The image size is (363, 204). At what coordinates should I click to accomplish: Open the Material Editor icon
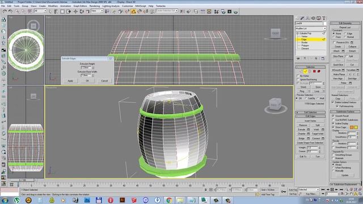216,11
